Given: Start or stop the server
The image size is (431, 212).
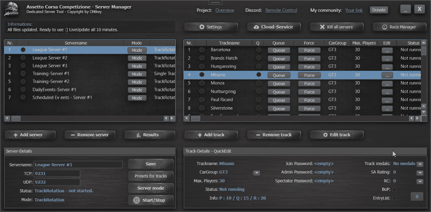Looking at the screenshot, I should tap(151, 200).
